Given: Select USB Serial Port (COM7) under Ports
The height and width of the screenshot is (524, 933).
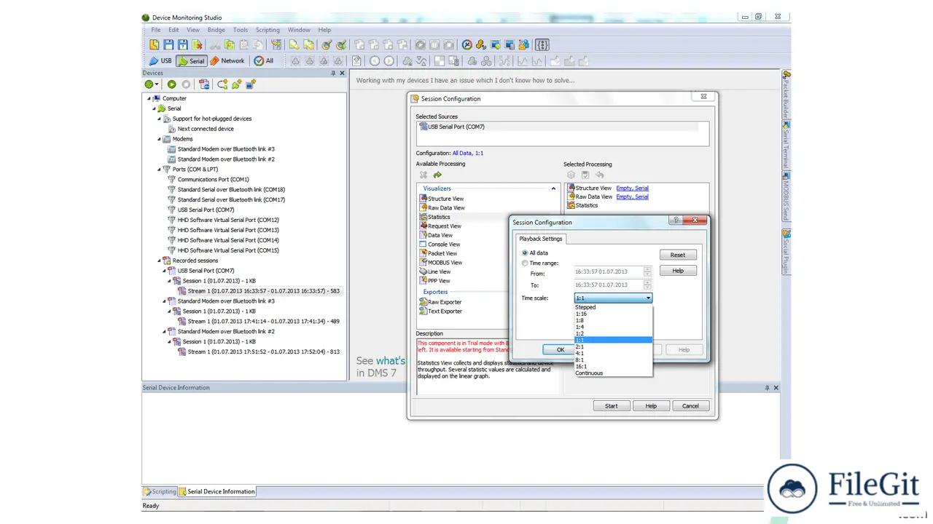Looking at the screenshot, I should 206,210.
